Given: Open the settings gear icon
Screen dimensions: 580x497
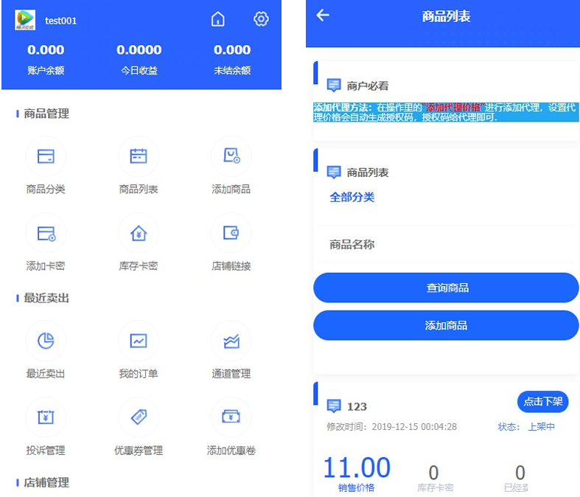Looking at the screenshot, I should (x=261, y=19).
